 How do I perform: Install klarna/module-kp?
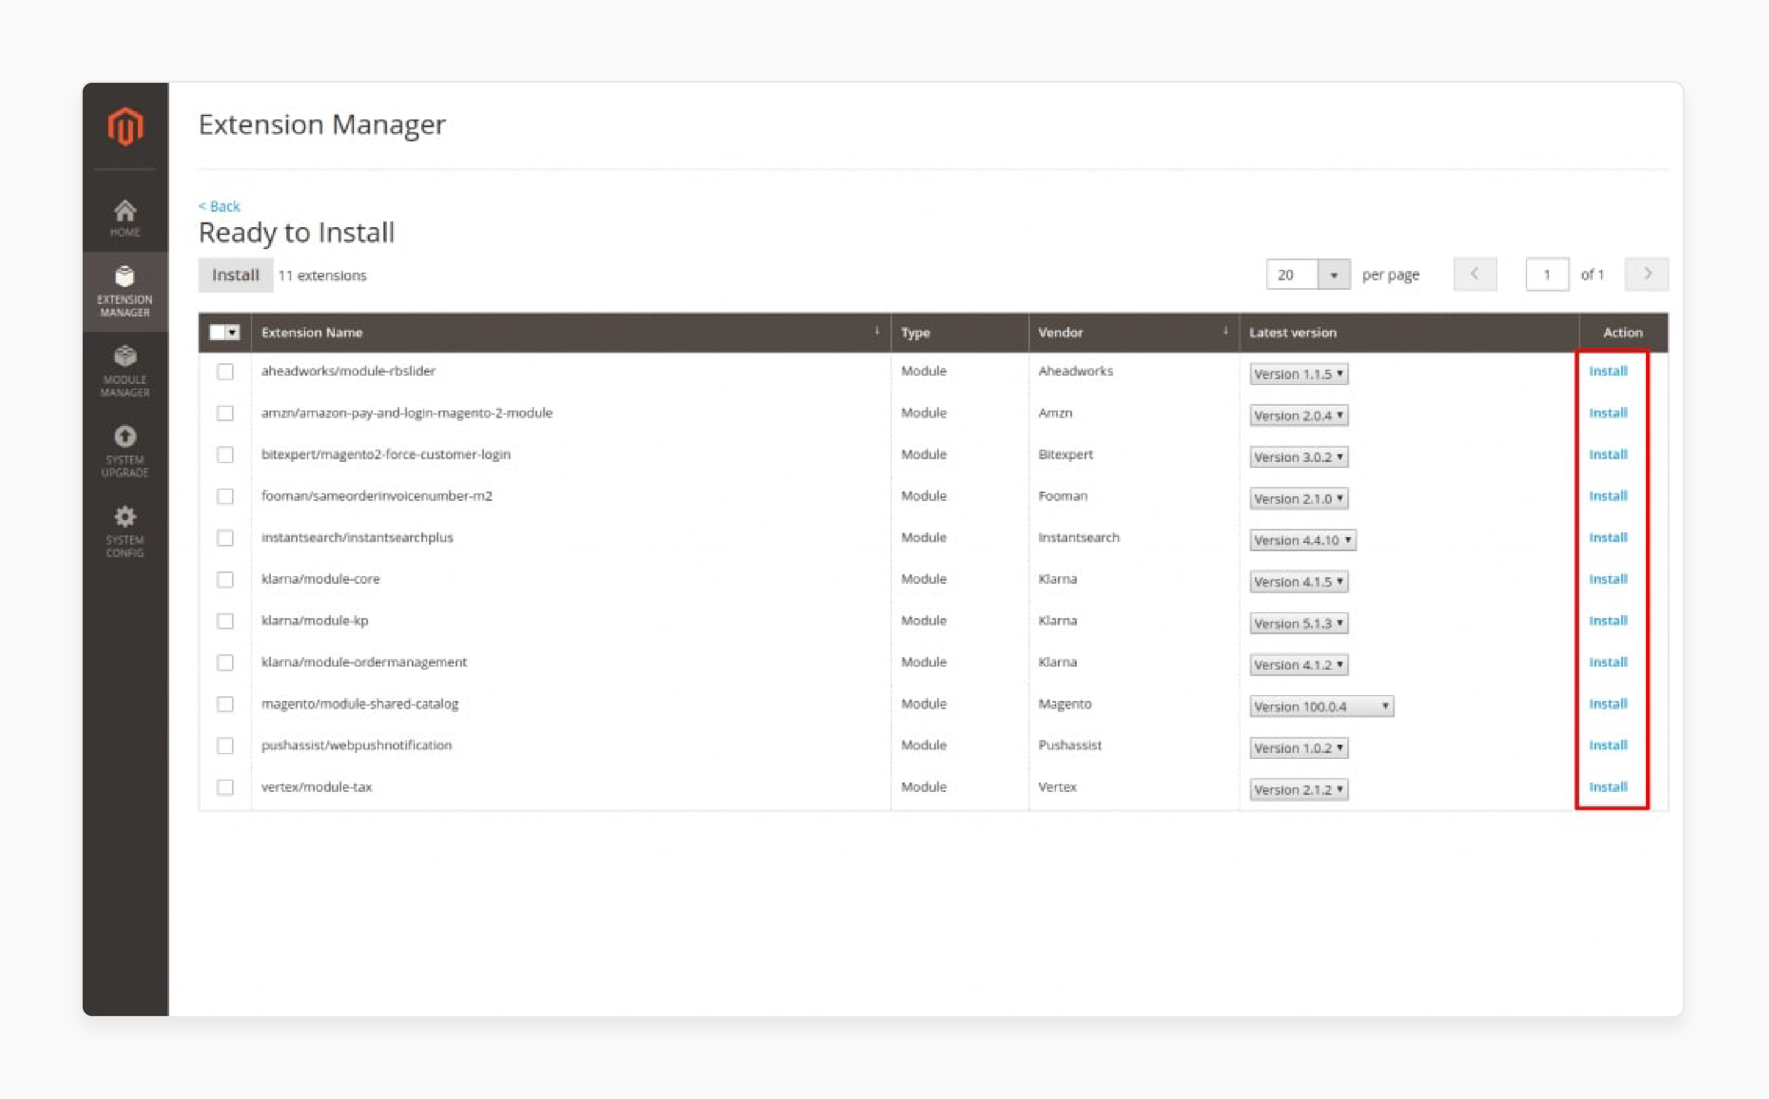1607,620
